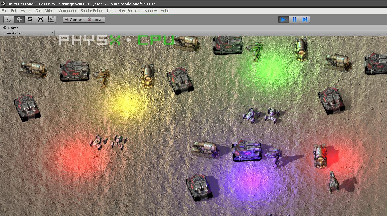Click the Unity logo in title bar
Screen dimensions: 387x216
pos(3,4)
